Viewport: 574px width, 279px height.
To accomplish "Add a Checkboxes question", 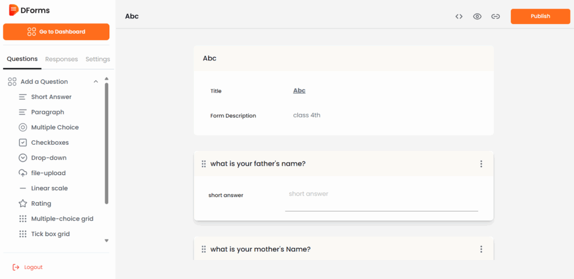I will click(49, 143).
